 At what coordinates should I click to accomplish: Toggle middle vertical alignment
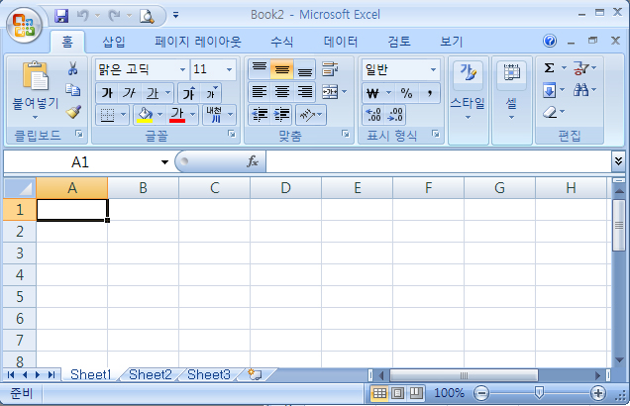[x=281, y=69]
